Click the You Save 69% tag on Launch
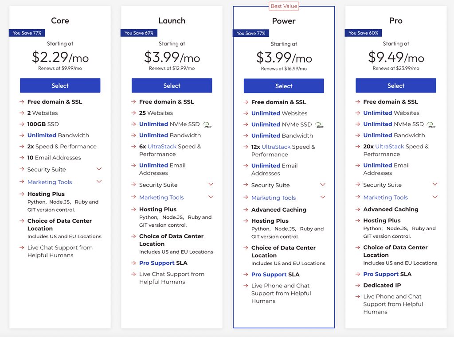The height and width of the screenshot is (337, 454). tap(139, 33)
